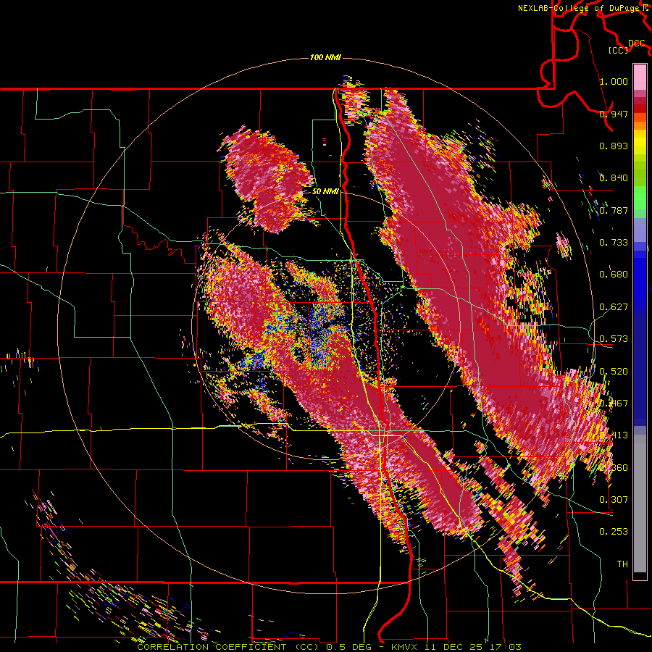Image resolution: width=652 pixels, height=652 pixels.
Task: Select the 0.253 scale value label
Action: (x=614, y=532)
